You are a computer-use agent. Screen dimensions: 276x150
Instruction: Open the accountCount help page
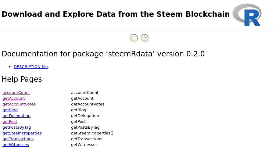(x=16, y=93)
